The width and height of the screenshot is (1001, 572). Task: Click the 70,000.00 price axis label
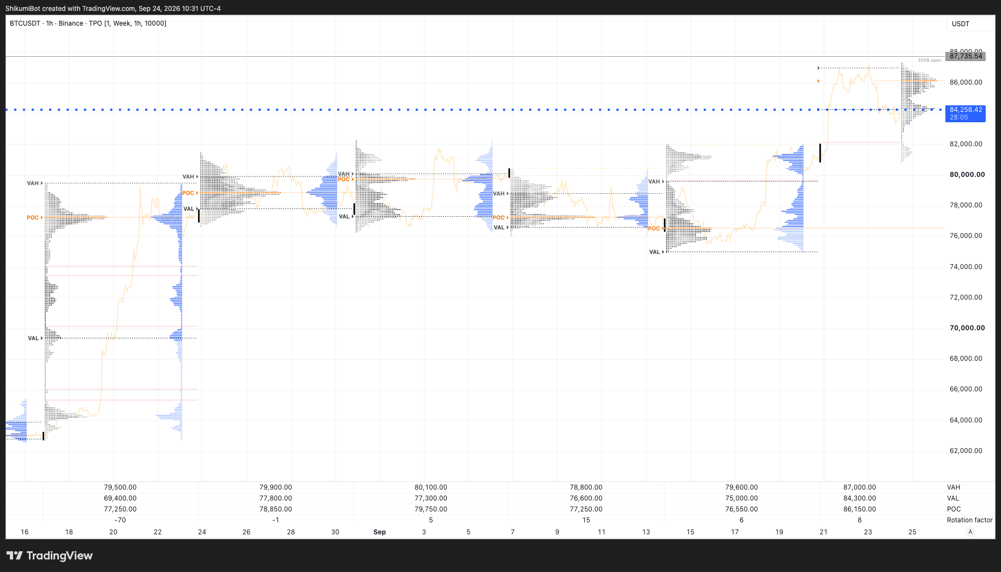click(x=967, y=328)
